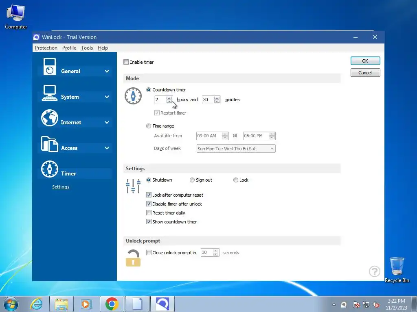The height and width of the screenshot is (312, 417).
Task: Click the WinLock taskbar button
Action: [162, 304]
